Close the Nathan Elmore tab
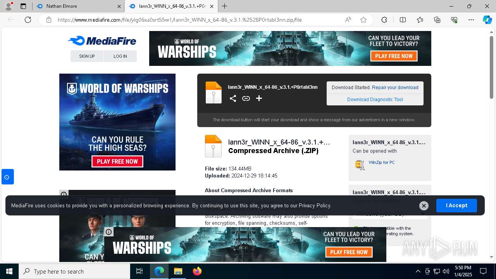496x279 pixels. pos(119,6)
